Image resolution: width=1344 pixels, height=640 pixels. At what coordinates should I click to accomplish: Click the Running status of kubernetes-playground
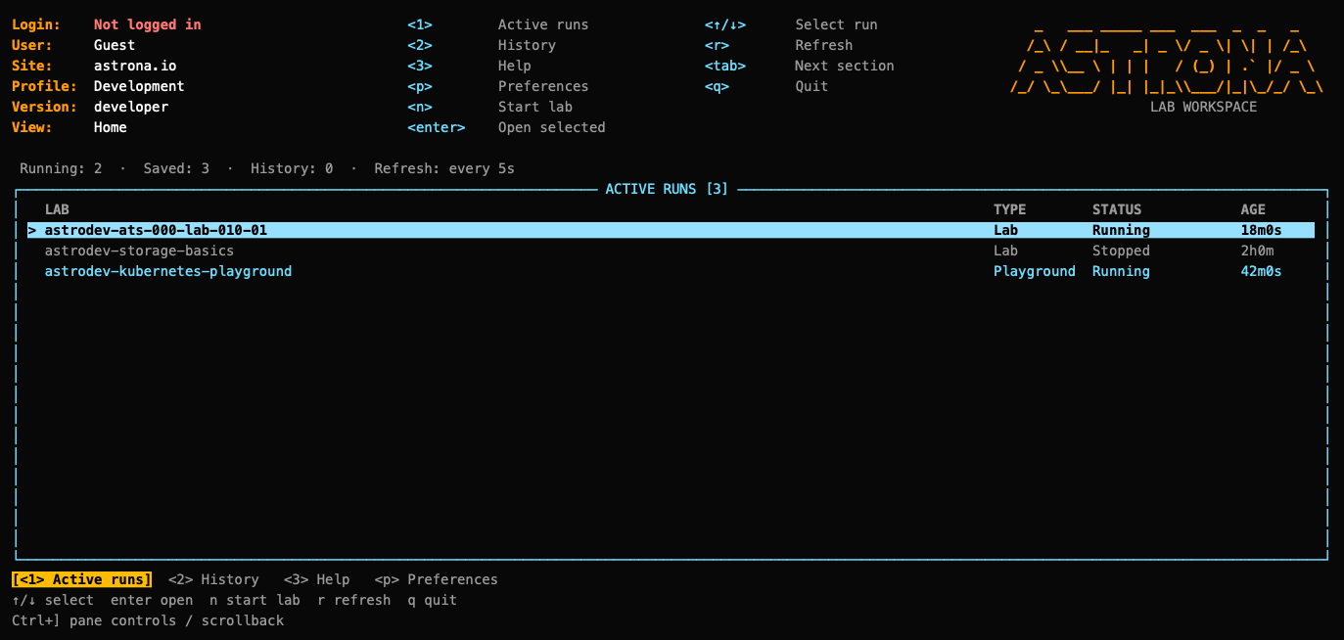(x=1121, y=271)
